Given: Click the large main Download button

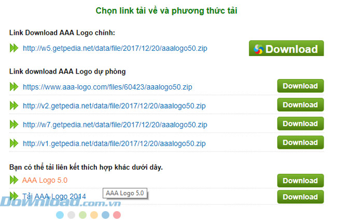Looking at the screenshot, I should 286,48.
